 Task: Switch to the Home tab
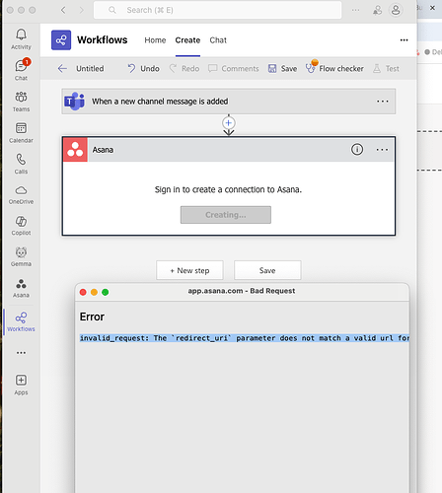point(155,40)
